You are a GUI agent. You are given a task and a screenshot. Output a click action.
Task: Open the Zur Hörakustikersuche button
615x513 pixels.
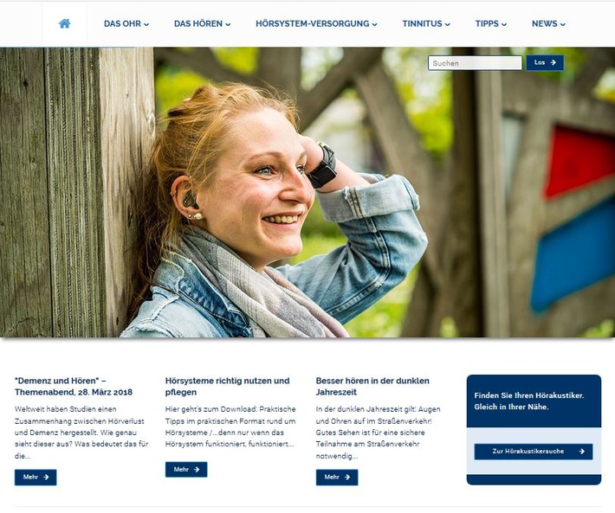pos(534,452)
